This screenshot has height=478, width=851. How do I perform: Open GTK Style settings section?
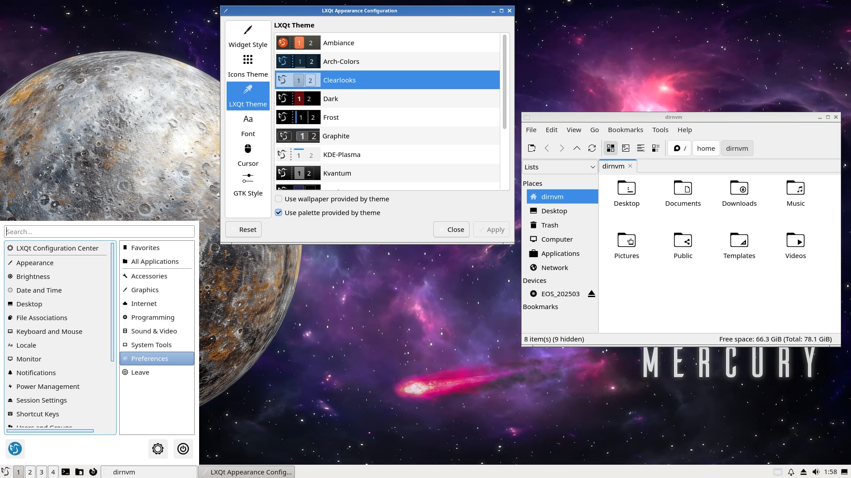point(248,185)
